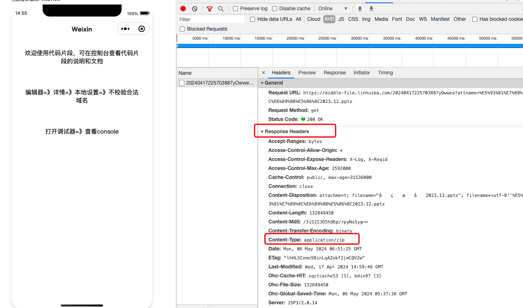Enable Preserve log checkbox
Screen dimensions: 523x308
coord(235,9)
